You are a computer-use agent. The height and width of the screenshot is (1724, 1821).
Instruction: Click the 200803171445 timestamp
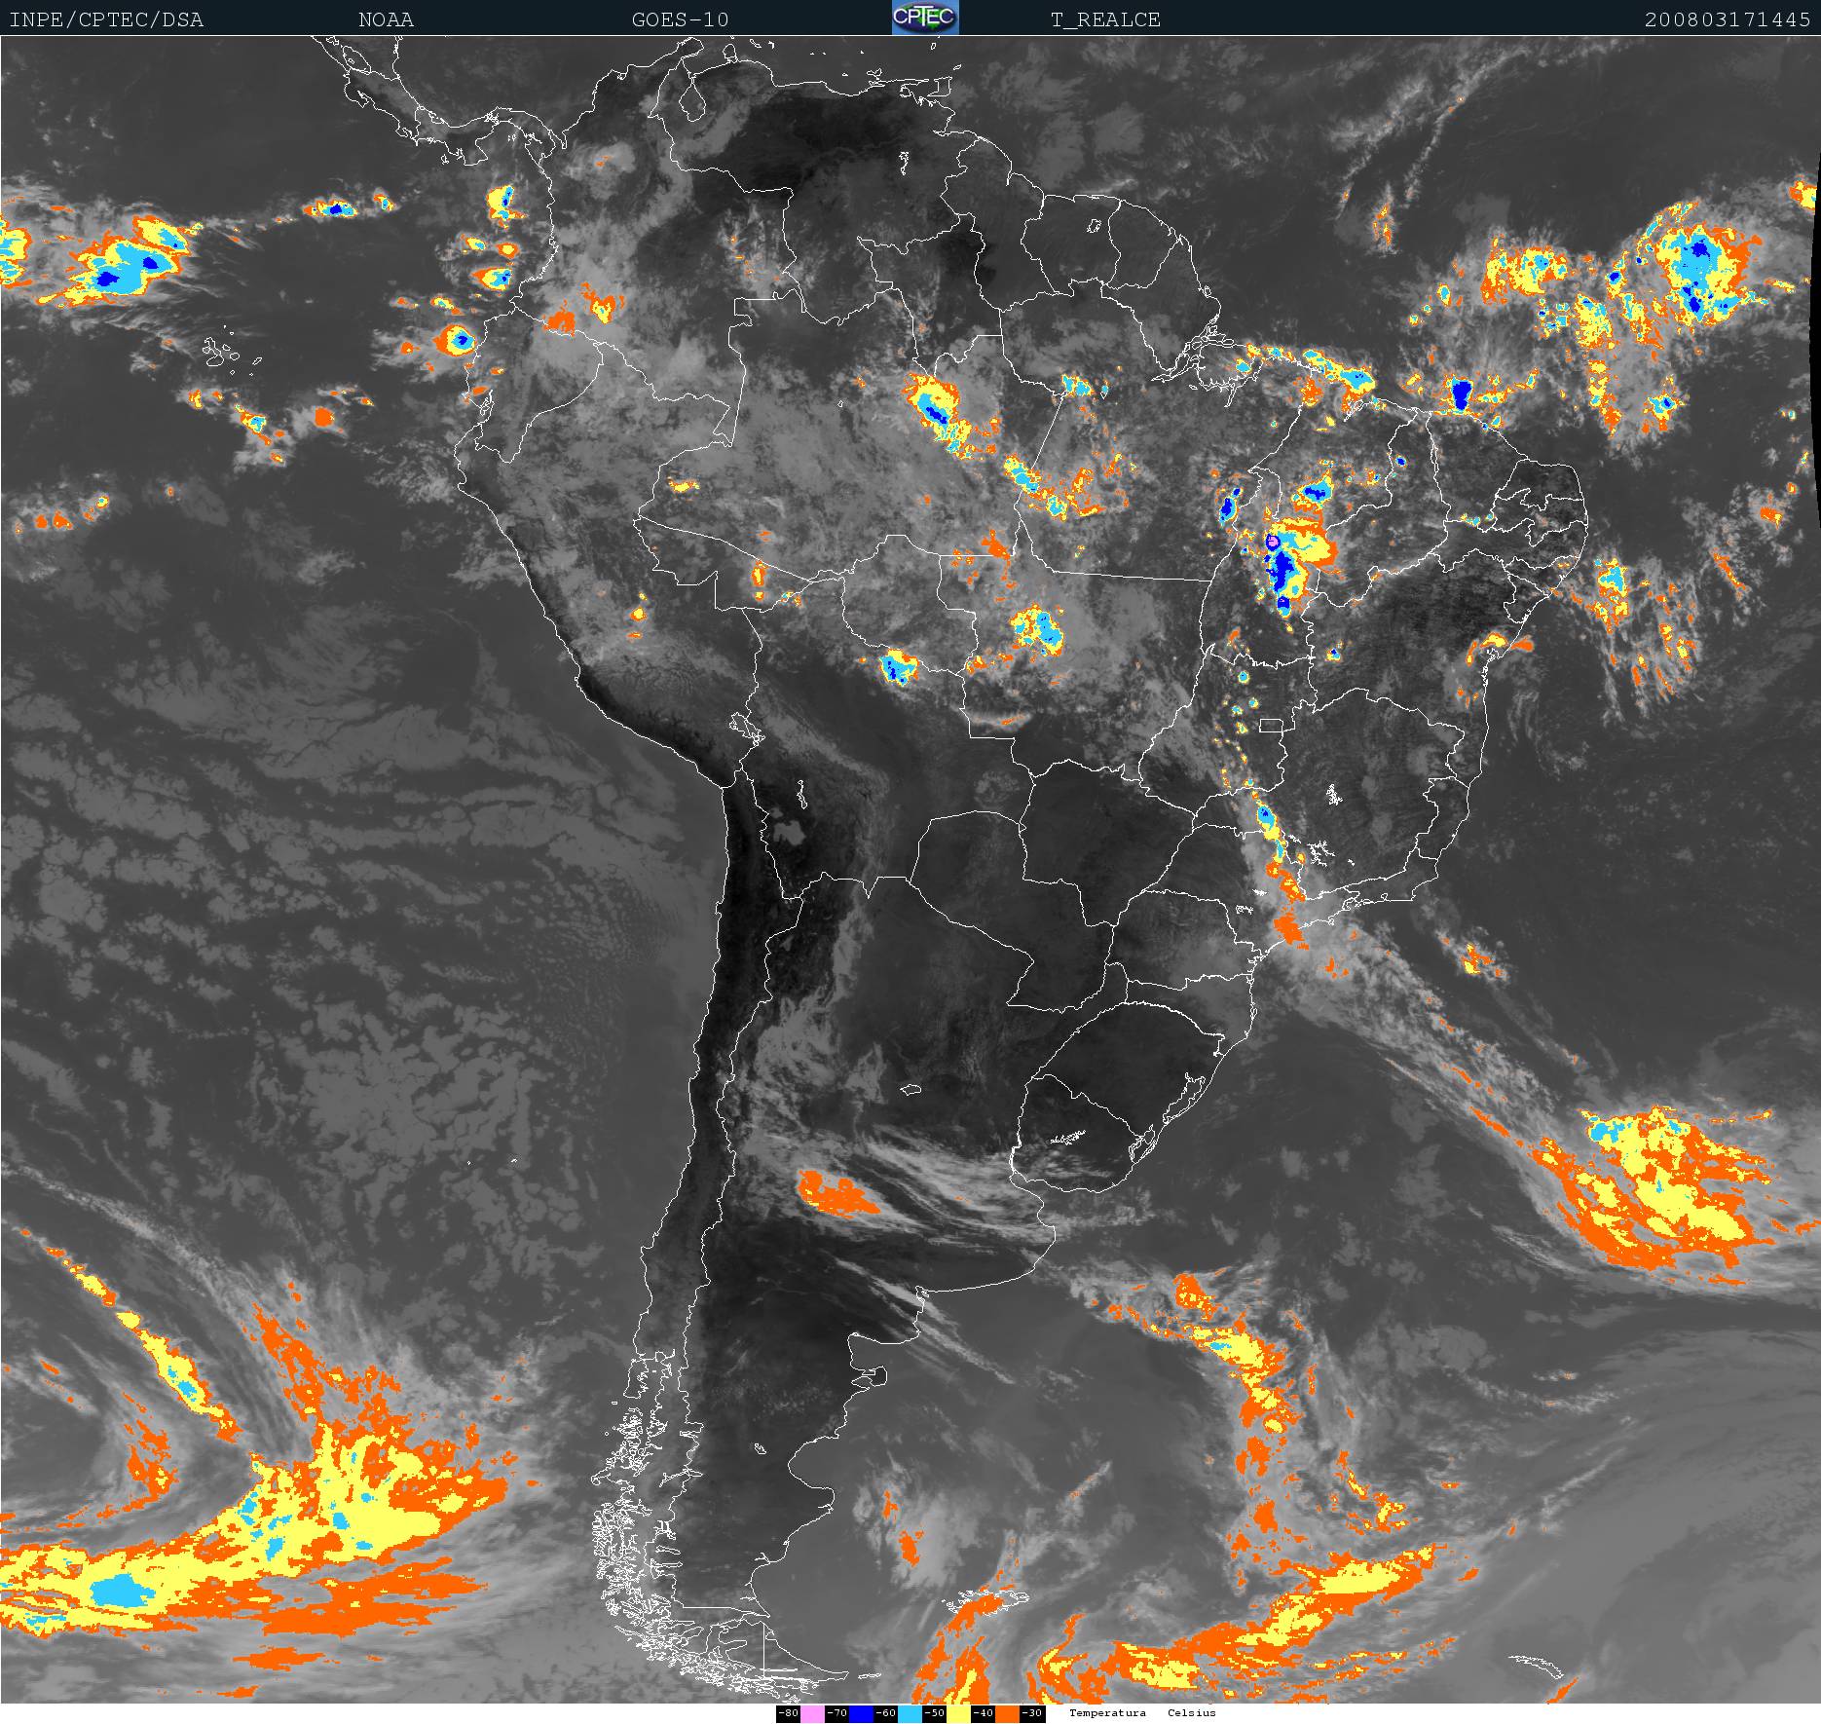pos(1727,19)
